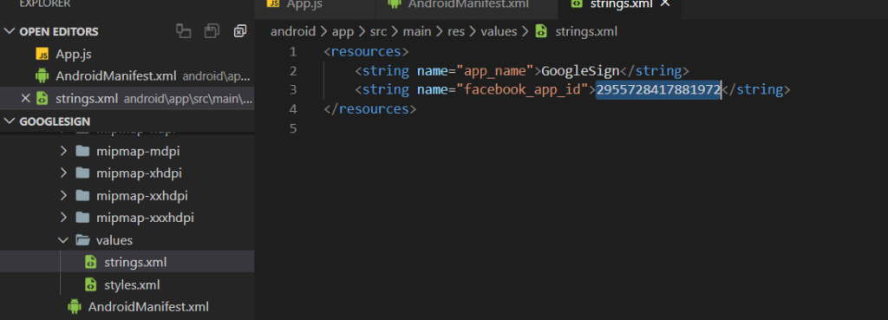Expand the mipmap-mdpi folder chevron
This screenshot has width=888, height=320.
pyautogui.click(x=63, y=151)
